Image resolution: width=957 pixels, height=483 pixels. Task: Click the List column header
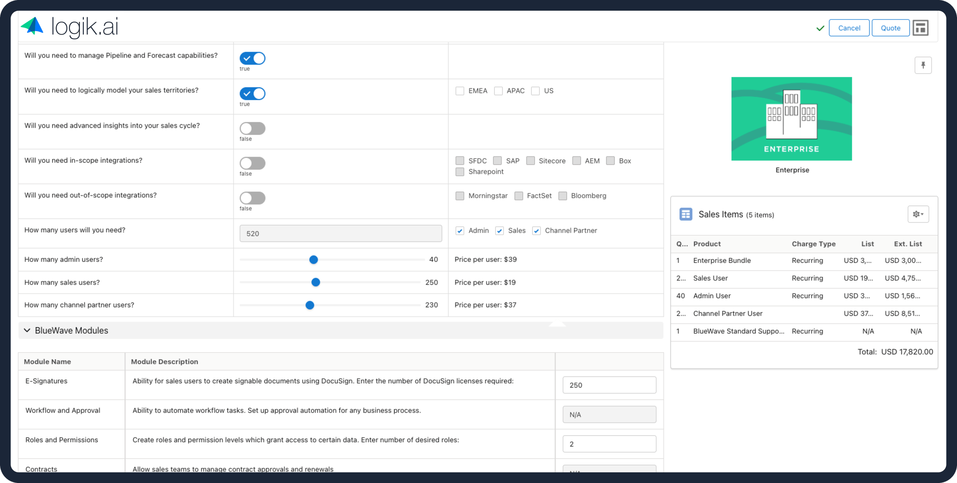click(868, 244)
